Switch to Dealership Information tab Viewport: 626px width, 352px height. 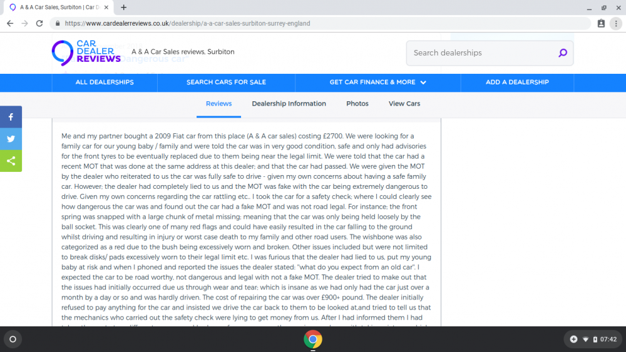[289, 104]
